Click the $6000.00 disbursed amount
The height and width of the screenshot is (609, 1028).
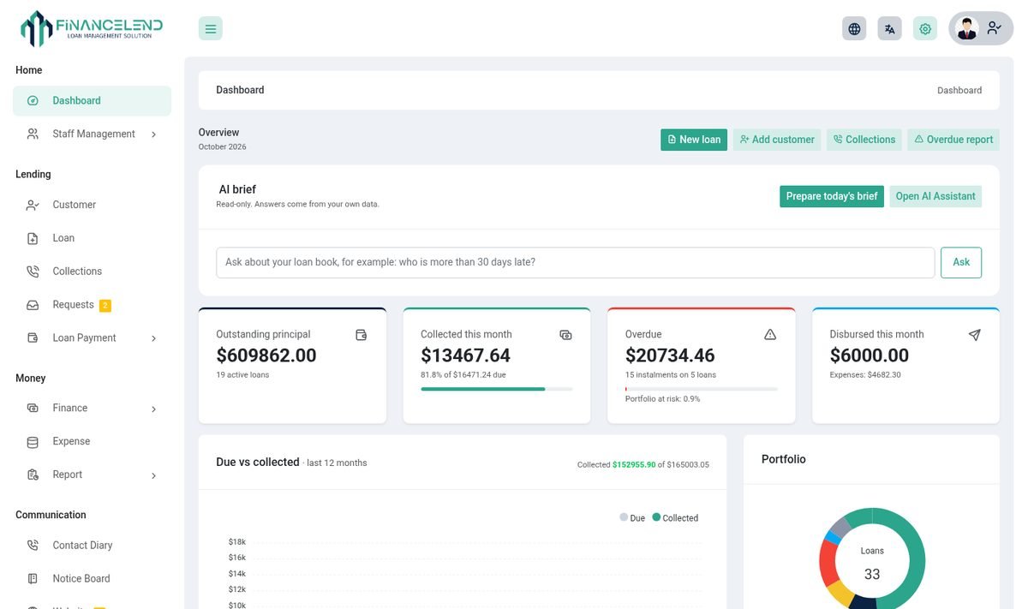[x=870, y=355]
